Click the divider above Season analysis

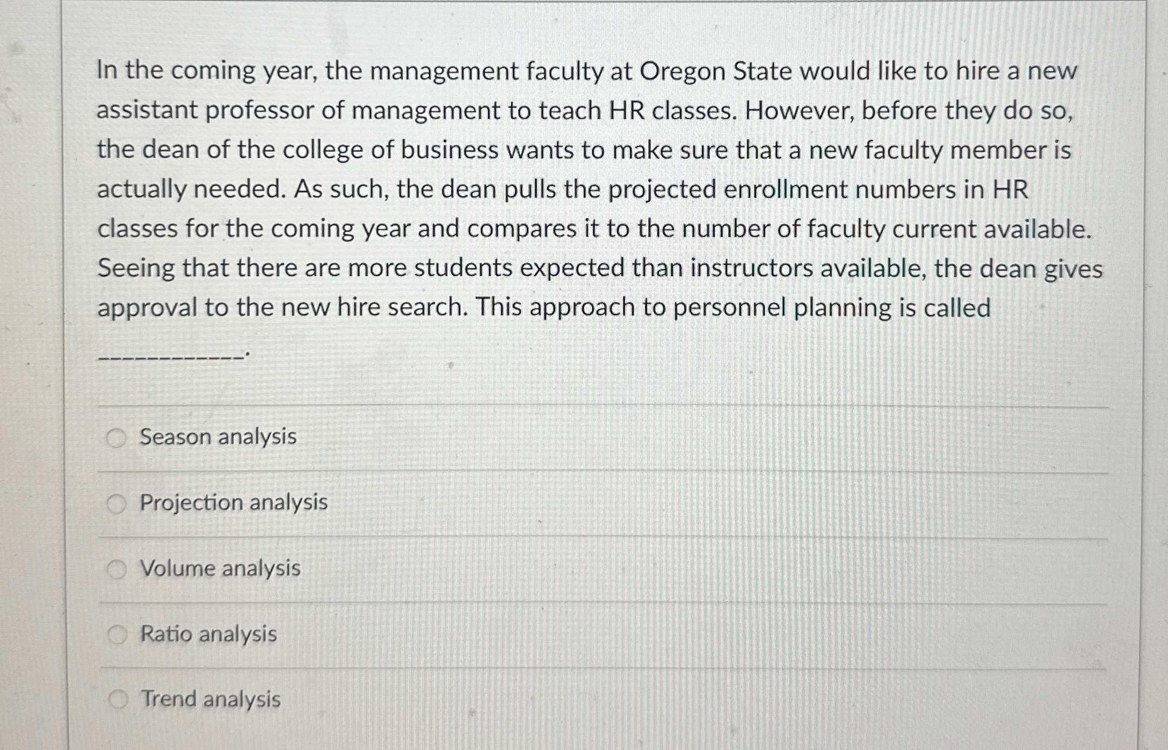click(x=573, y=406)
